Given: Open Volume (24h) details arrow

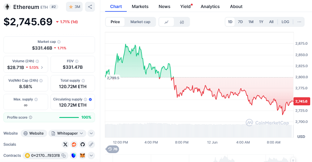Looking at the screenshot, I should click(x=42, y=67).
